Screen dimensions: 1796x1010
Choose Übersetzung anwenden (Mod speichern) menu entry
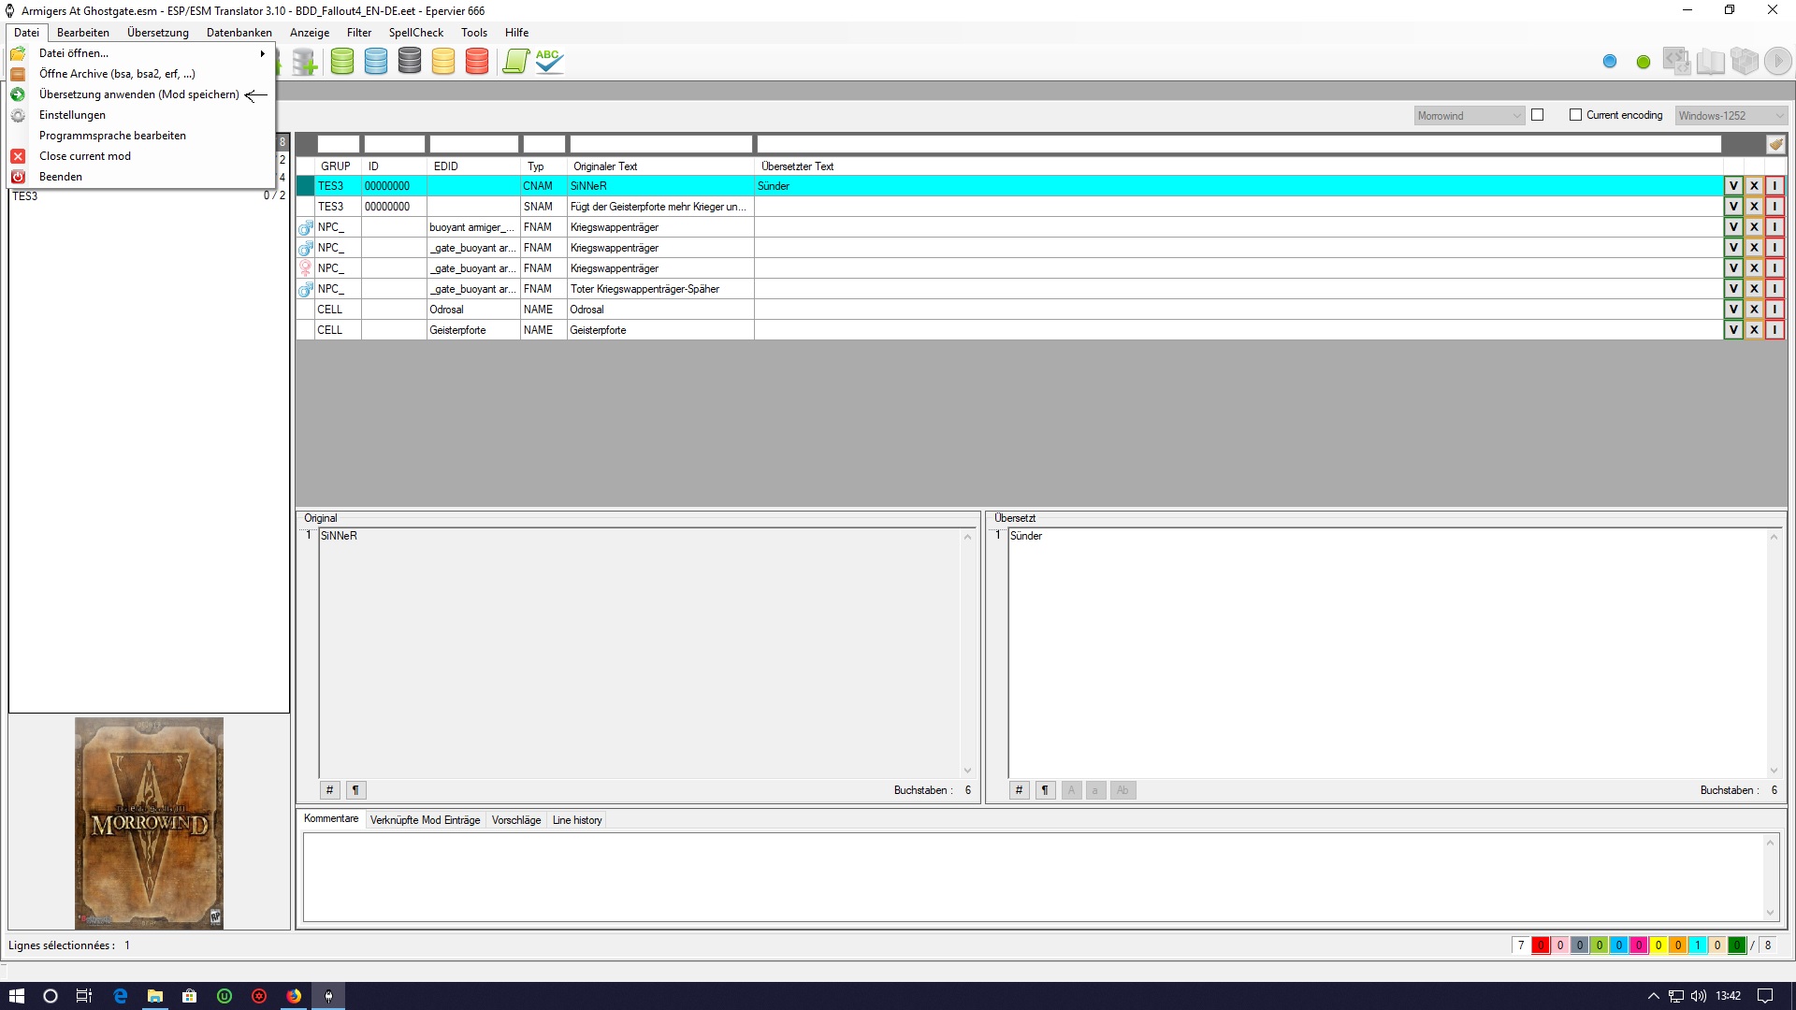point(138,94)
